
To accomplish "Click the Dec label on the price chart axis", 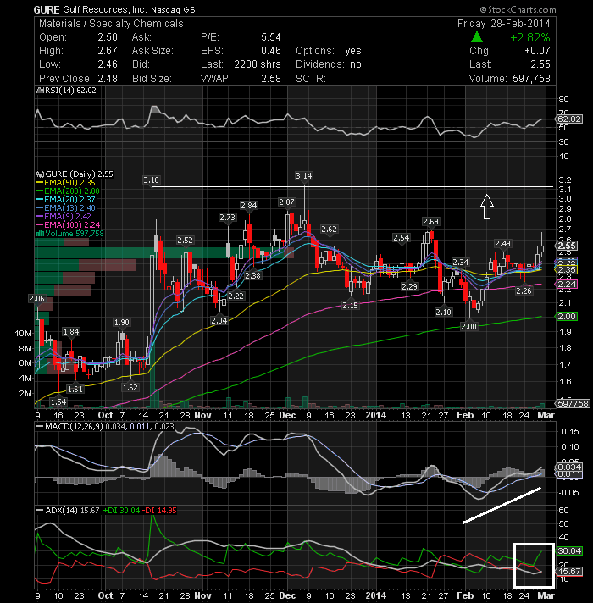I will [x=287, y=415].
